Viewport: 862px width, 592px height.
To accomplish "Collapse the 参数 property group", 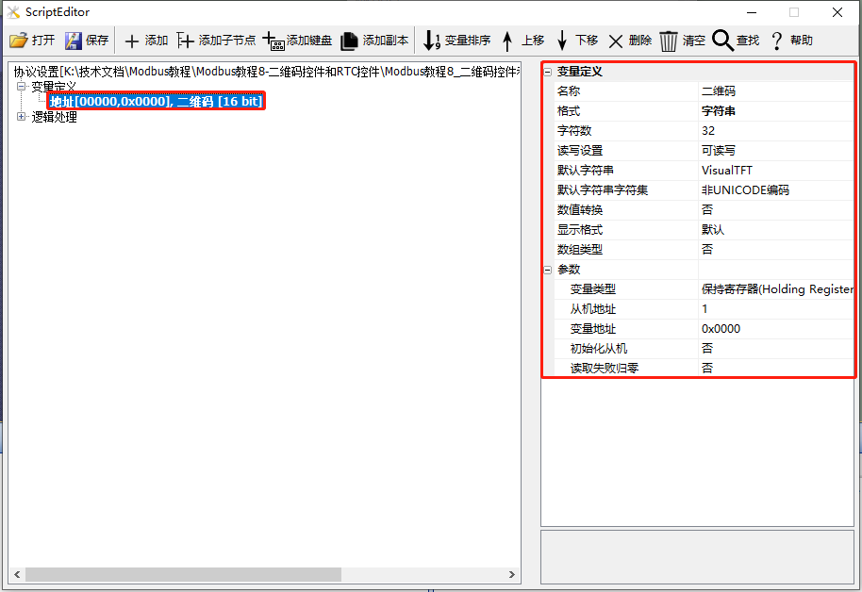I will tap(548, 270).
